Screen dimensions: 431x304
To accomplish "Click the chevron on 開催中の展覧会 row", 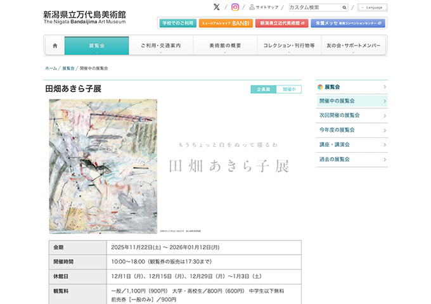I will pos(385,101).
